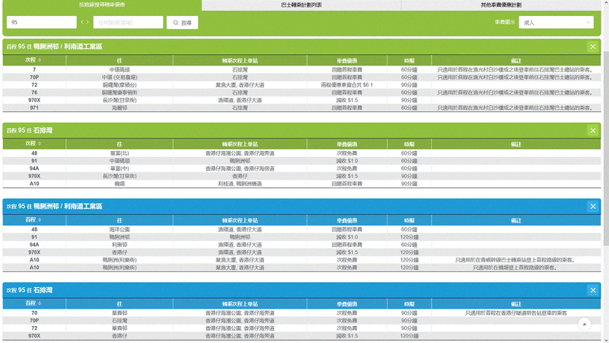The image size is (609, 343).
Task: Click the swap arrows icon between route fields
Action: point(84,23)
